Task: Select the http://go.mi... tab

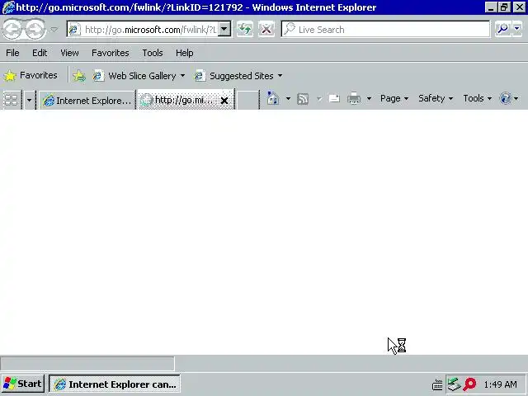Action: pyautogui.click(x=178, y=100)
